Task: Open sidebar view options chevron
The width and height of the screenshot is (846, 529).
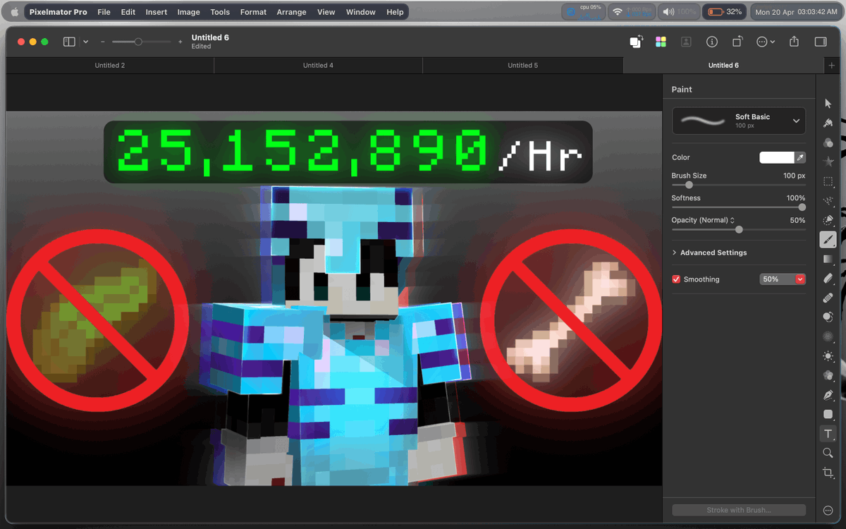Action: pos(85,42)
